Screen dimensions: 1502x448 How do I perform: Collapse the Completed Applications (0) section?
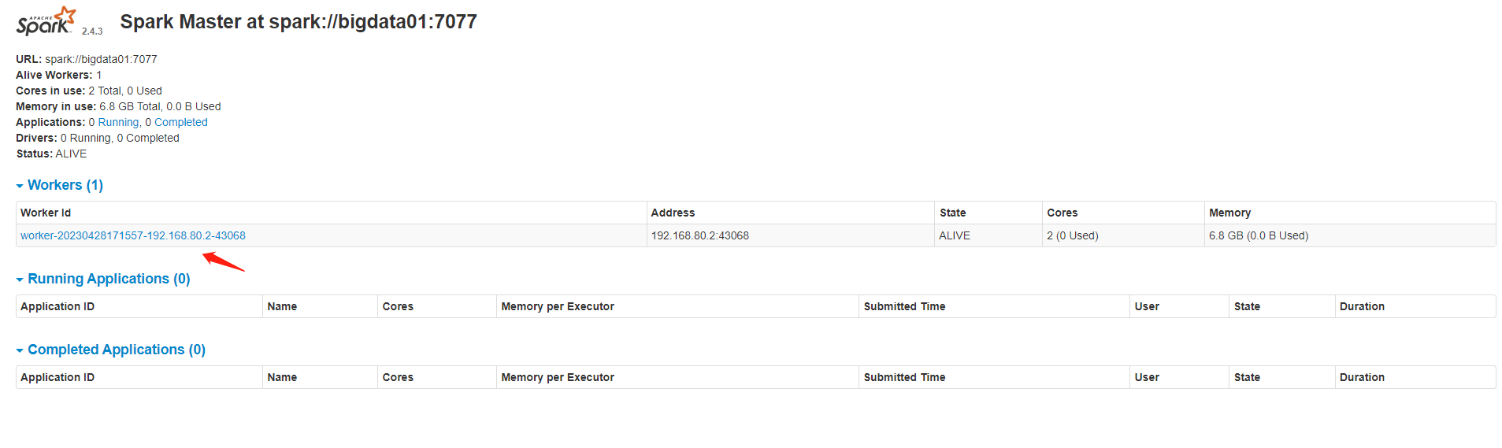click(111, 350)
